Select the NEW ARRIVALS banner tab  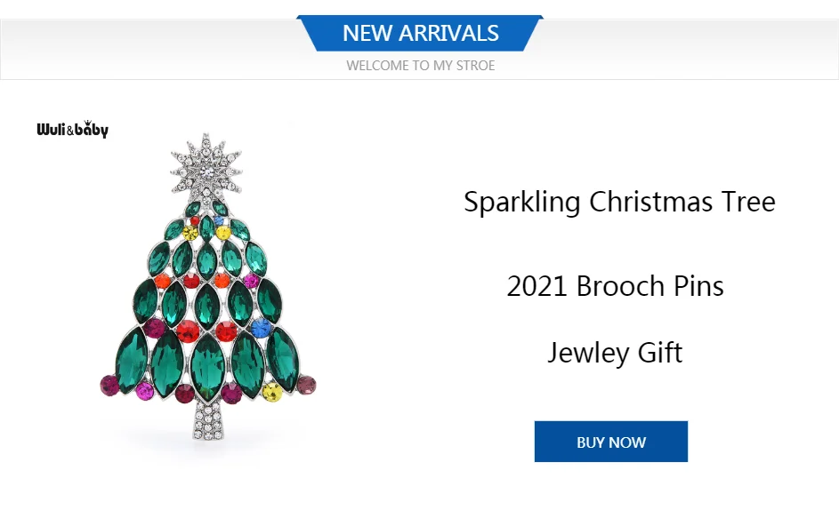pyautogui.click(x=420, y=34)
